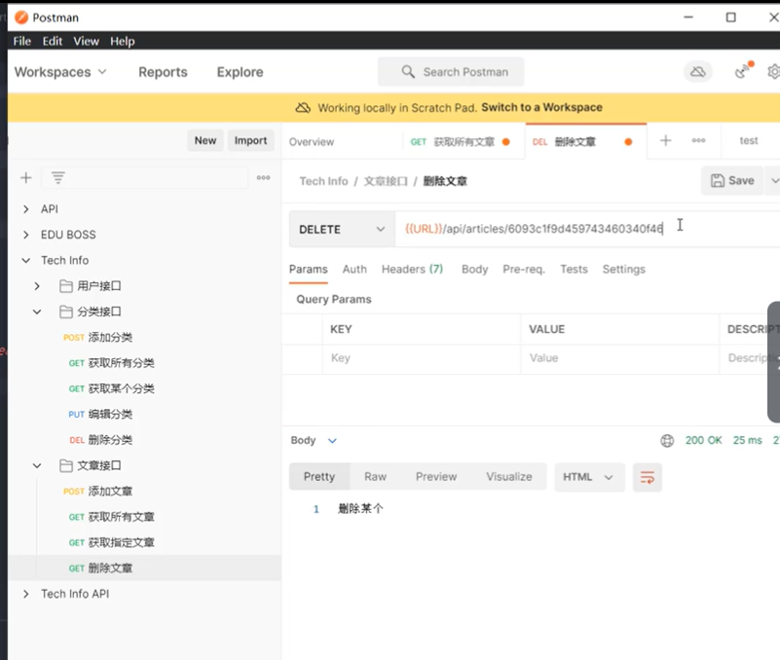Click the plus icon to create collection
The image size is (780, 660).
click(x=26, y=177)
